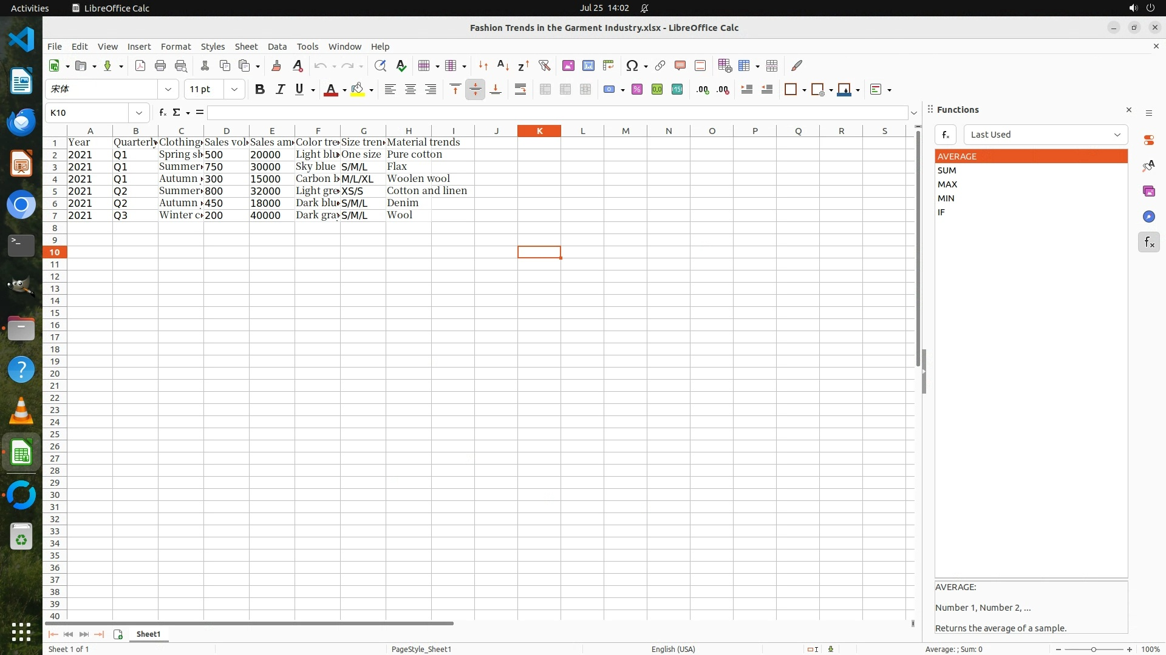Select the SUM function in the list
Viewport: 1166px width, 655px height.
(947, 170)
